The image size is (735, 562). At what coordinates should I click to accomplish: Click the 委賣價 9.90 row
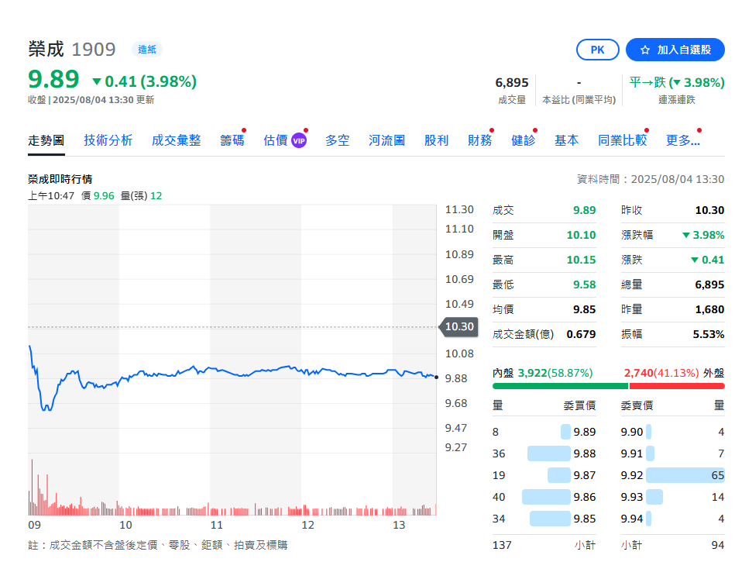coord(673,432)
